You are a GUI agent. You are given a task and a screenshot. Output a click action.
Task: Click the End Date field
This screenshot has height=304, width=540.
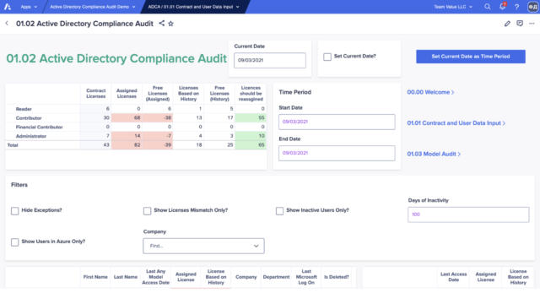(x=337, y=153)
